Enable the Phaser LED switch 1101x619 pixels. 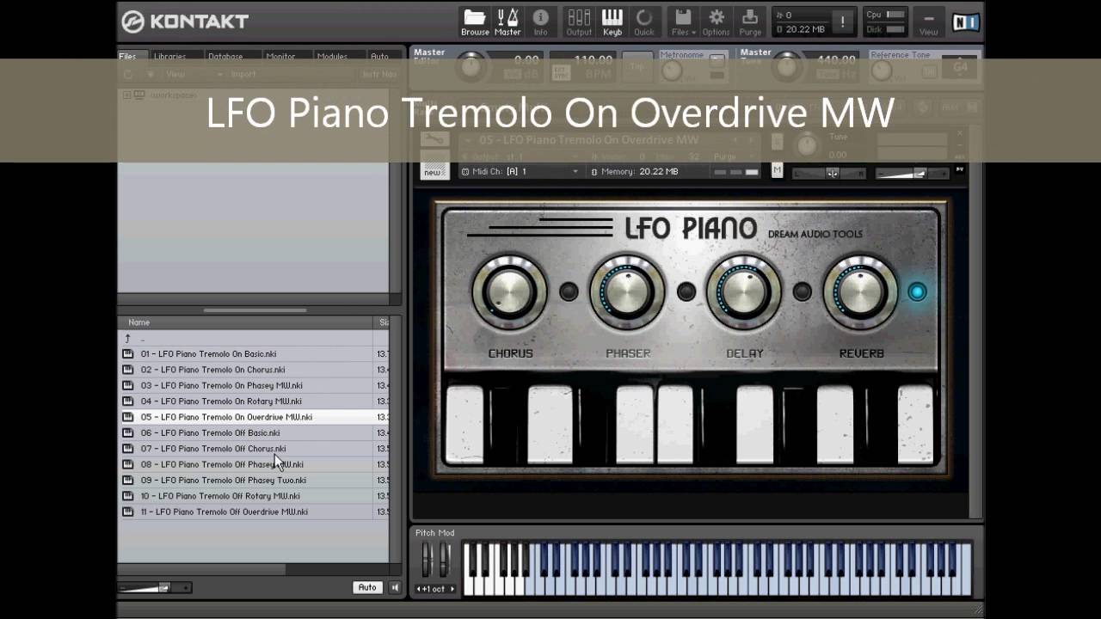pyautogui.click(x=686, y=291)
